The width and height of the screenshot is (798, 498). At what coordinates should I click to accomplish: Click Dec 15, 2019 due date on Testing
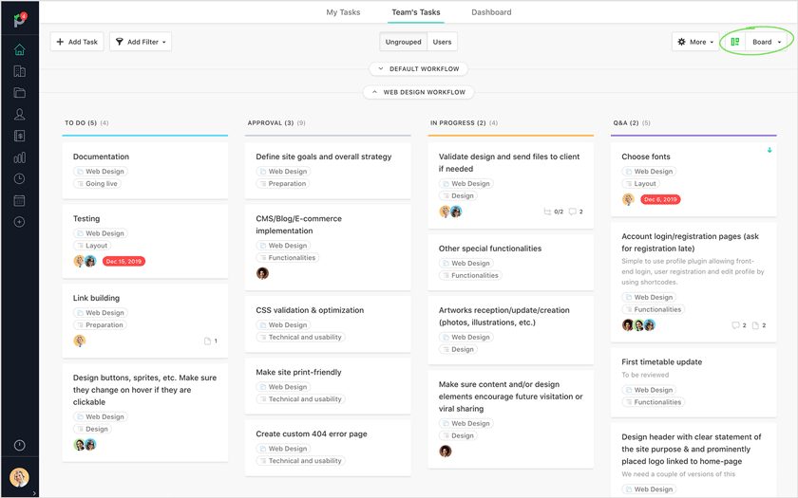tap(123, 261)
